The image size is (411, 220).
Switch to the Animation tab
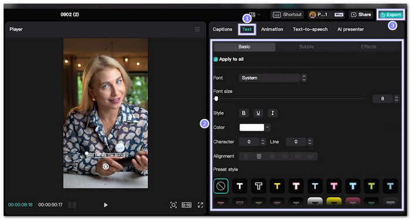[272, 29]
